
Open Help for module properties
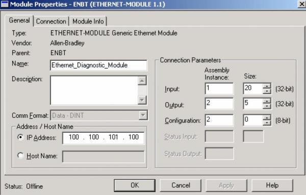272,185
